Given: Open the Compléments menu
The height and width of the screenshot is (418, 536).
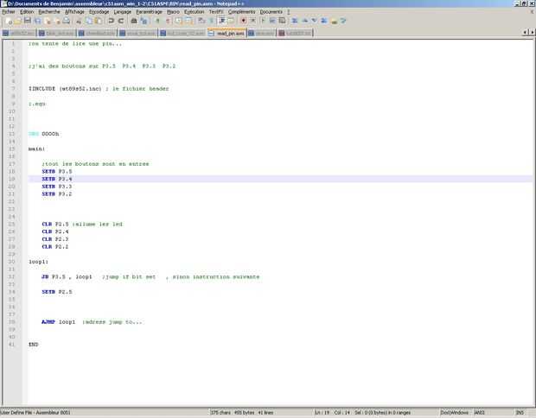Looking at the screenshot, I should coord(242,11).
